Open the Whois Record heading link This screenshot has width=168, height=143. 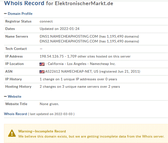coord(15,114)
